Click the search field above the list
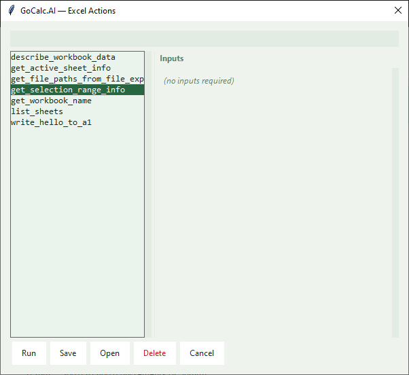Image resolution: width=409 pixels, height=375 pixels. click(x=204, y=39)
